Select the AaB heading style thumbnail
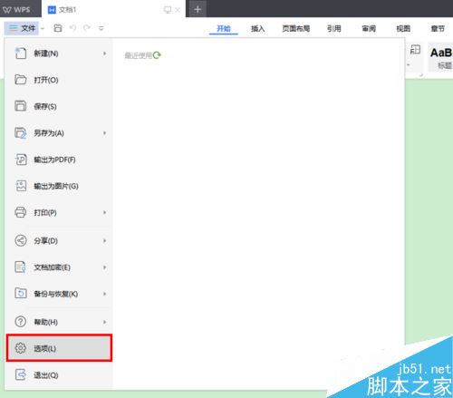The width and height of the screenshot is (453, 398). (x=441, y=57)
